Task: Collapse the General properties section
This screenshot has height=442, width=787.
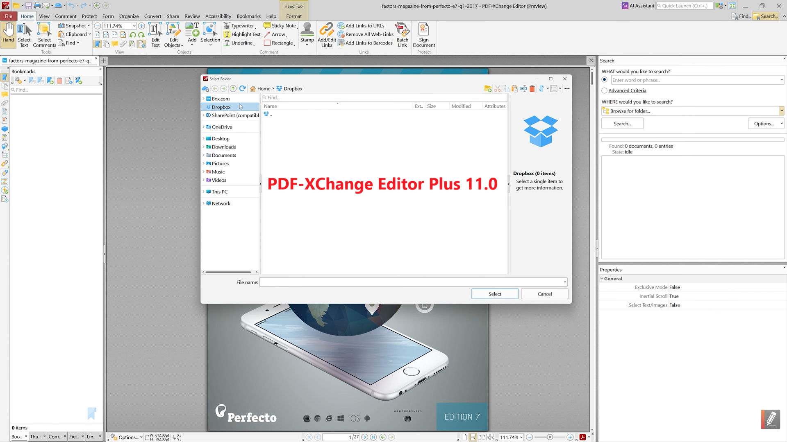Action: tap(602, 279)
